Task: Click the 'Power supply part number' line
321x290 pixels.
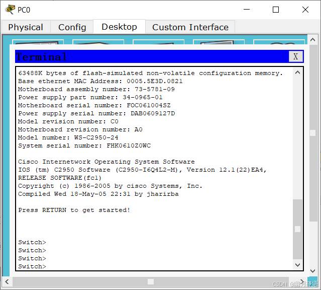Action: point(90,97)
